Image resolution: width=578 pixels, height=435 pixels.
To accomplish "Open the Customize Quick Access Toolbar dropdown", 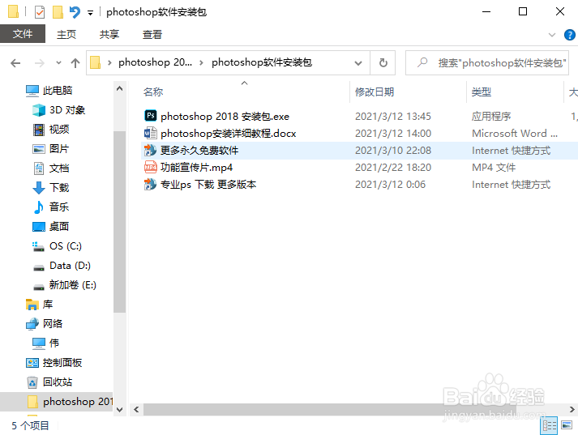I will [x=90, y=13].
